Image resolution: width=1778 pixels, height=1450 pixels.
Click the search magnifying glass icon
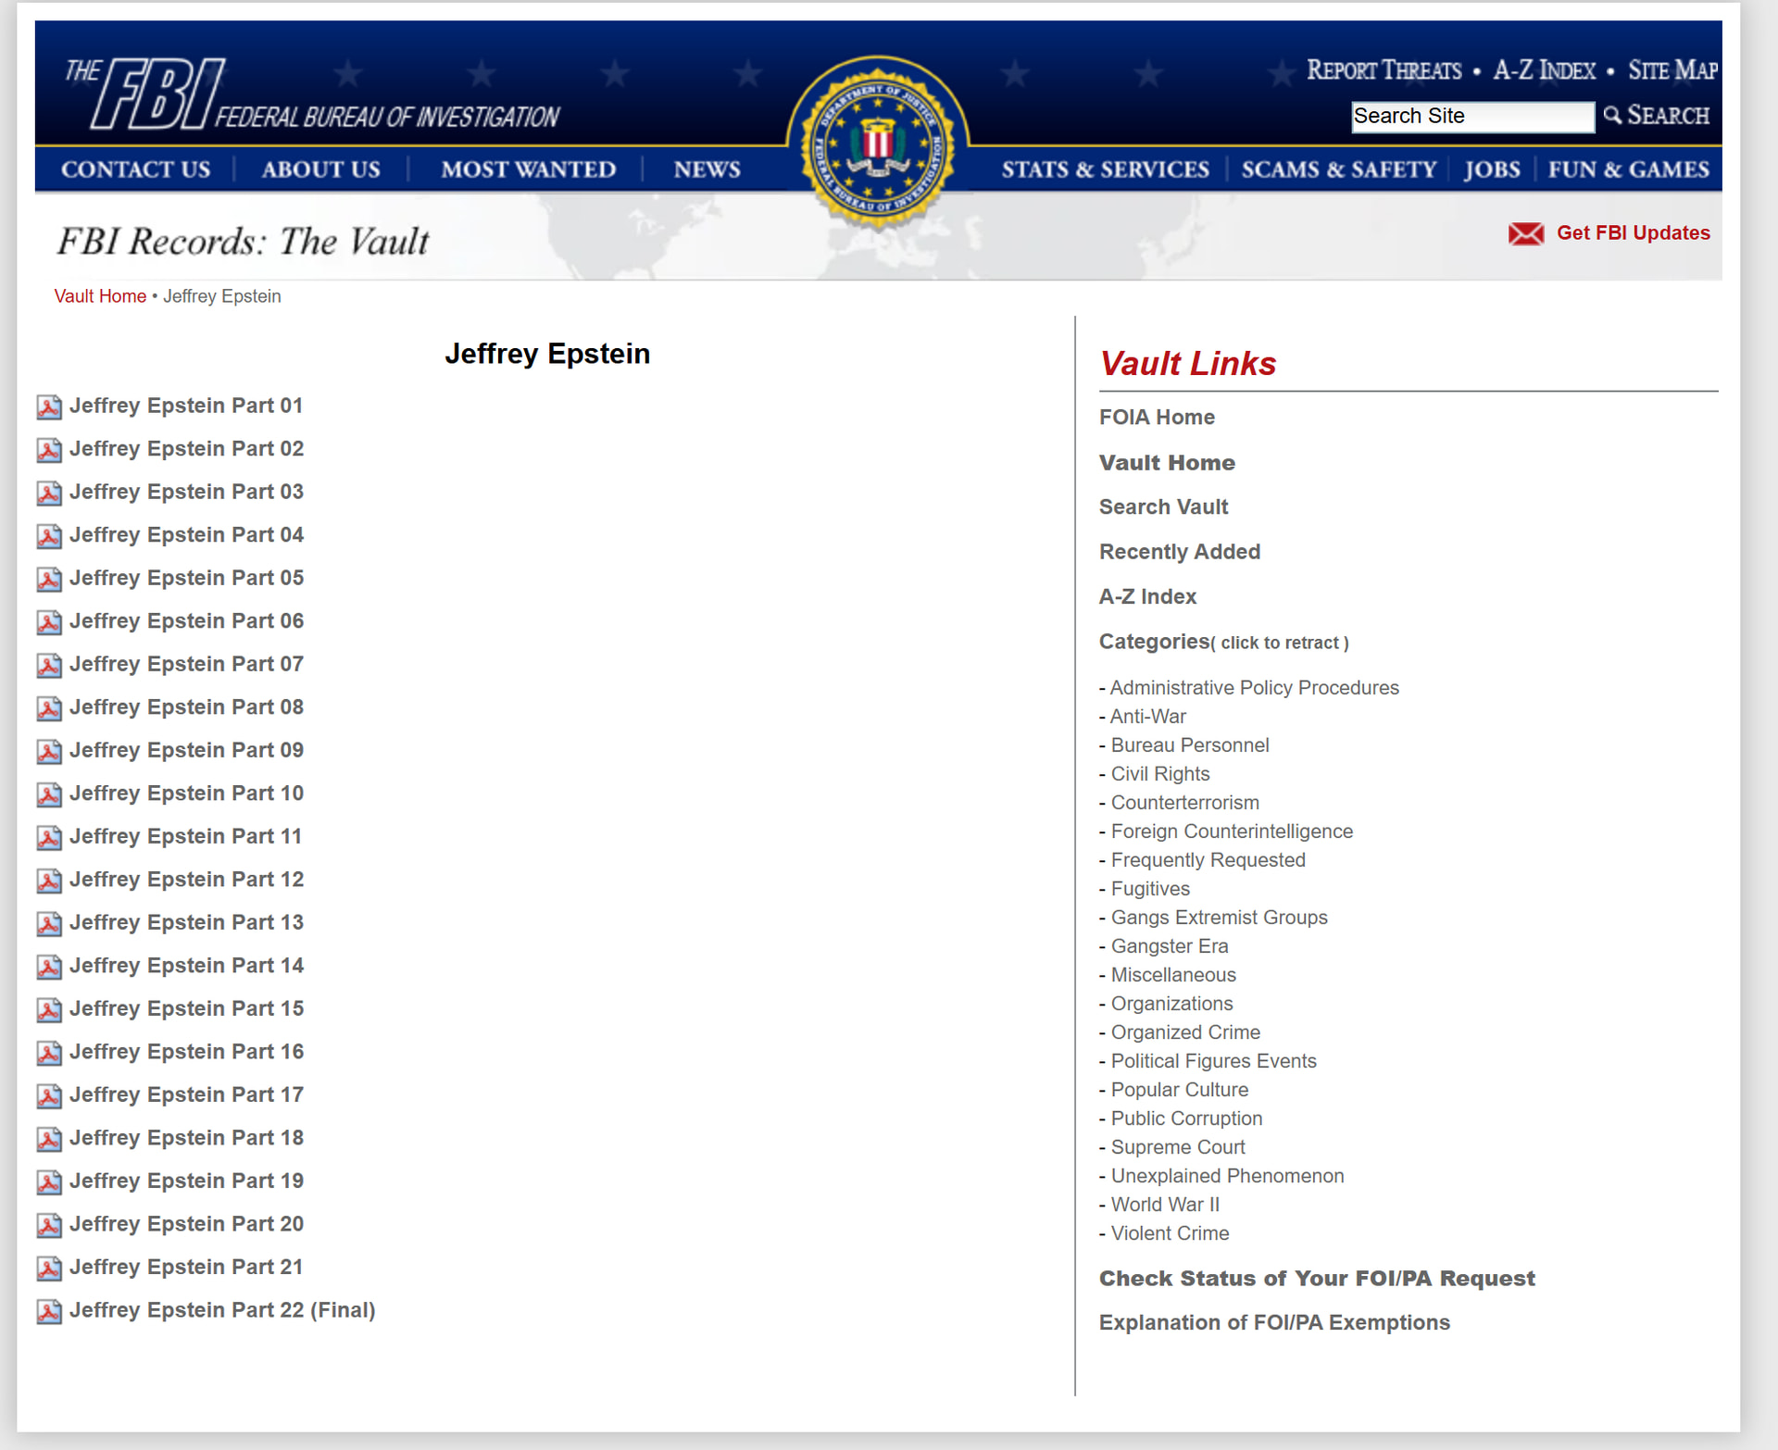click(1612, 115)
